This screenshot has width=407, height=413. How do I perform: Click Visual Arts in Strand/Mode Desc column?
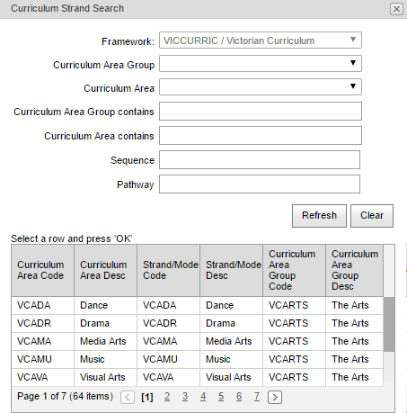click(231, 377)
